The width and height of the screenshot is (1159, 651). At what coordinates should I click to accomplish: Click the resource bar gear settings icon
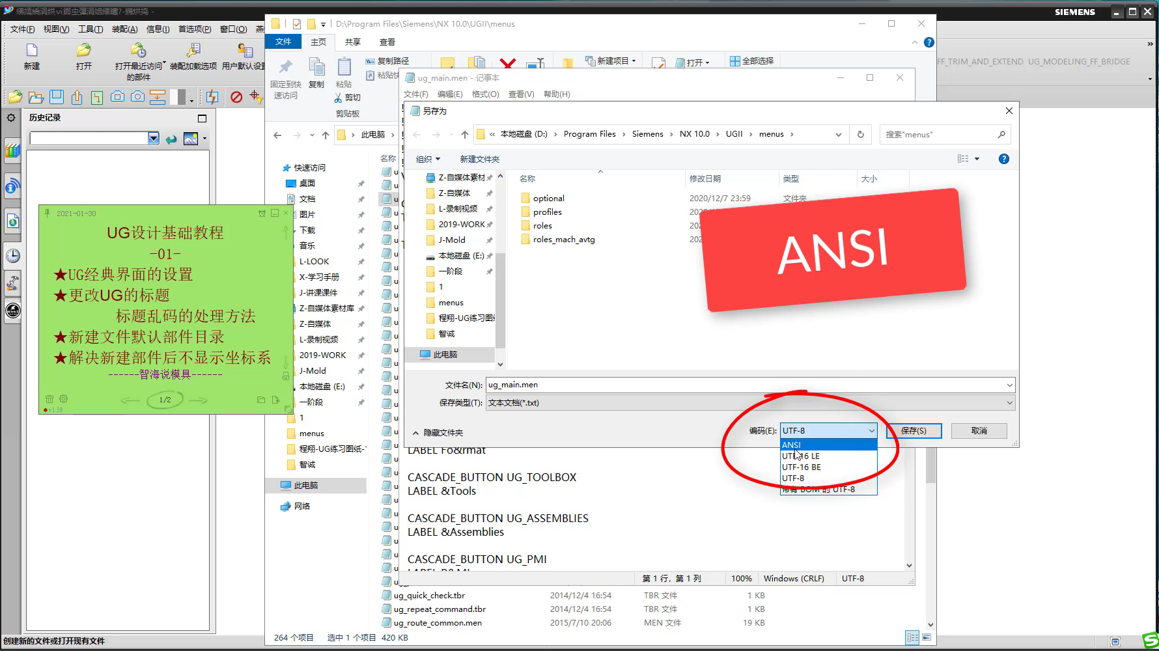[x=11, y=118]
